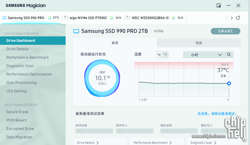Image resolution: width=250 pixels, height=145 pixels.
Task: Click the 10.1 TB written health gauge
Action: point(102,78)
